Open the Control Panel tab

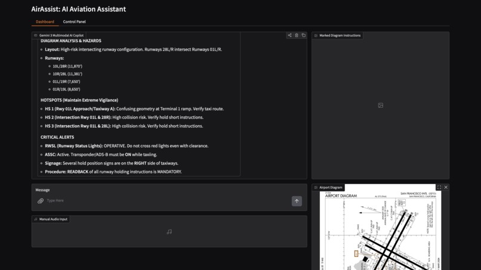(x=74, y=22)
